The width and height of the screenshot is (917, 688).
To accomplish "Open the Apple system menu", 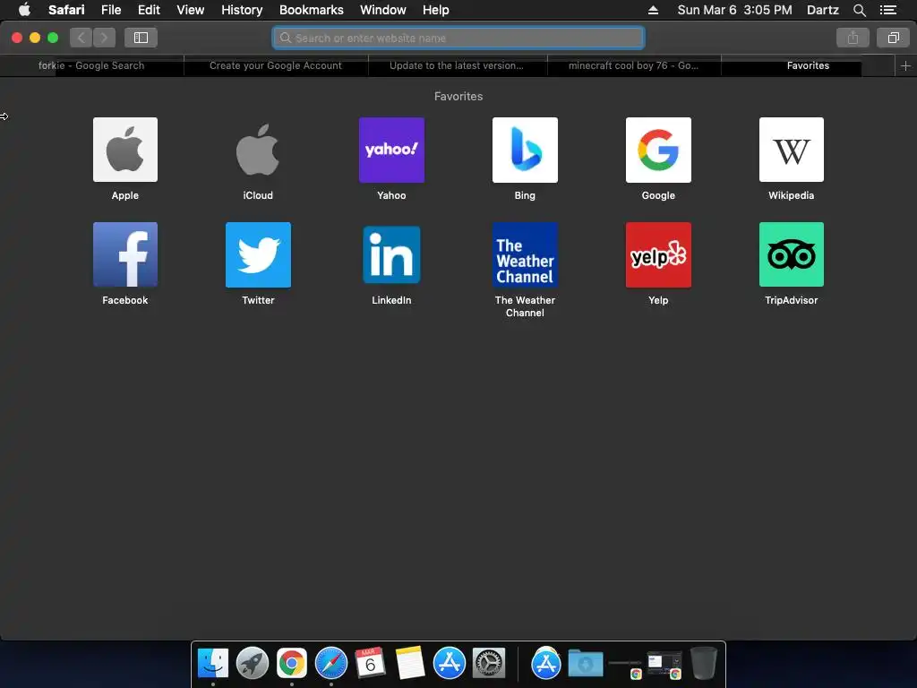I will (x=24, y=10).
